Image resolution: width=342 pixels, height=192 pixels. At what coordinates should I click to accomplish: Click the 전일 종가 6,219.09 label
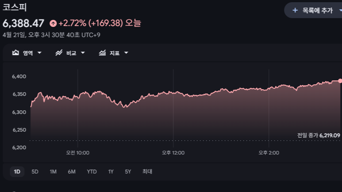(319, 136)
